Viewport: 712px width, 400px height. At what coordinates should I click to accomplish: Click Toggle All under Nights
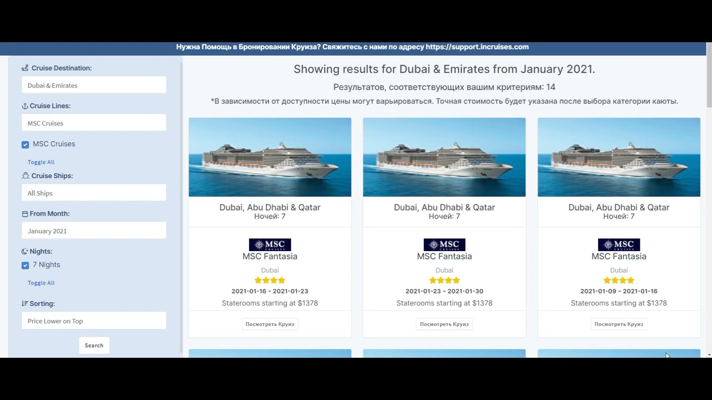click(41, 283)
